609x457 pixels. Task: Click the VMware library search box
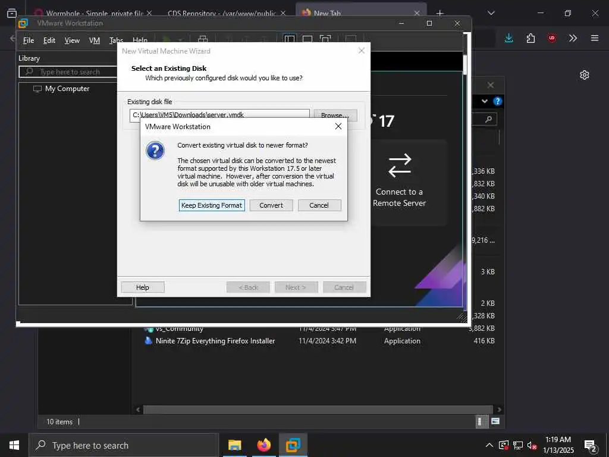[68, 72]
